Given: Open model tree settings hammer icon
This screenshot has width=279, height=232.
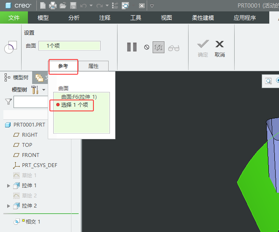Looking at the screenshot, I should tap(35, 90).
